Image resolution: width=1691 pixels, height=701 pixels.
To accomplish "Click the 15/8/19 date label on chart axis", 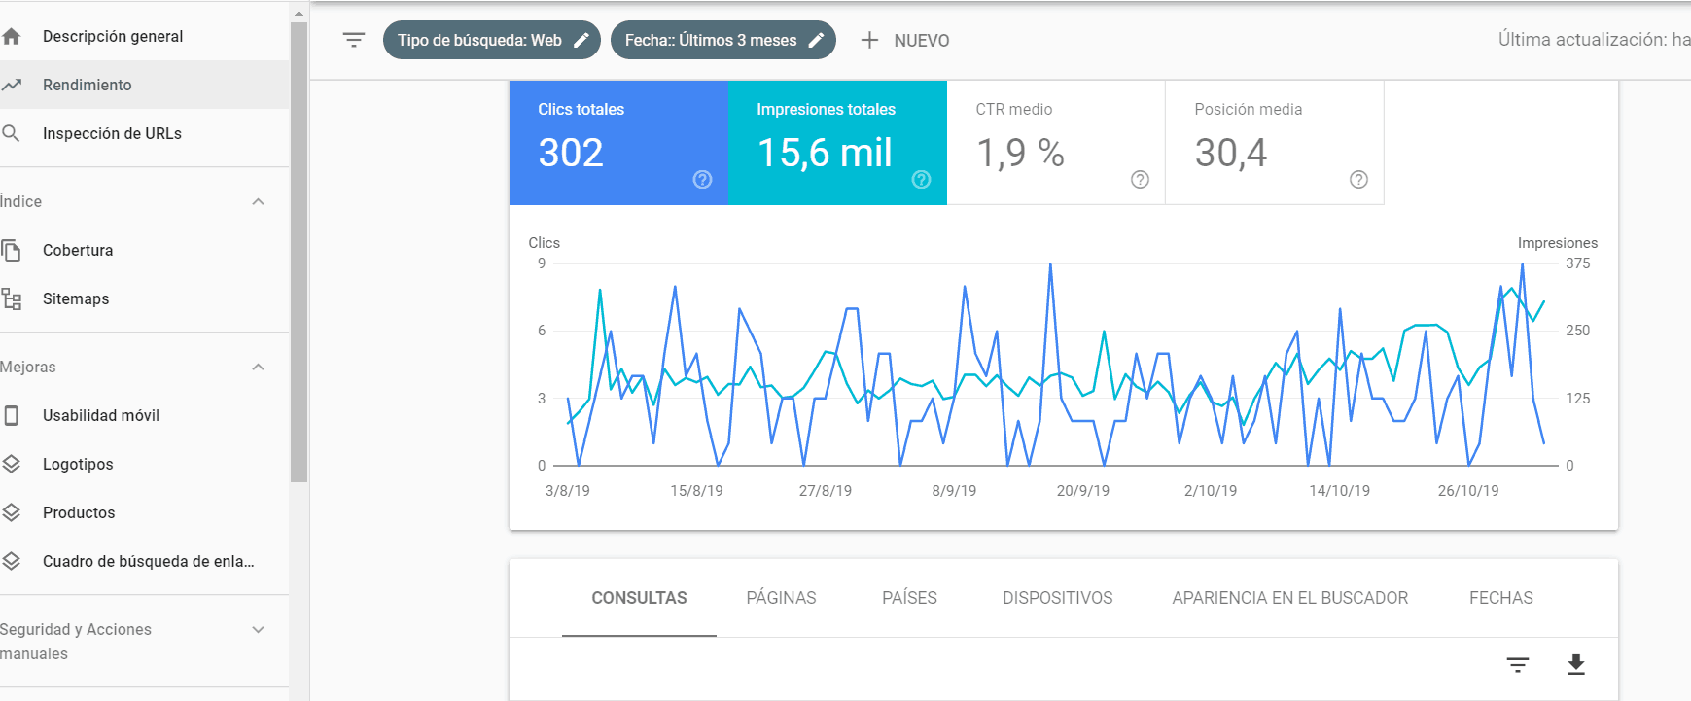I will coord(696,491).
